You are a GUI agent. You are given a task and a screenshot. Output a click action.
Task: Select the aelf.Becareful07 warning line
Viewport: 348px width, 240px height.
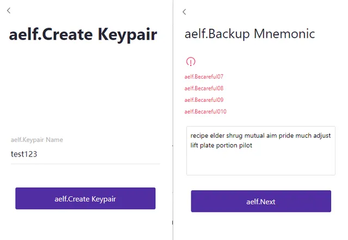pos(204,77)
